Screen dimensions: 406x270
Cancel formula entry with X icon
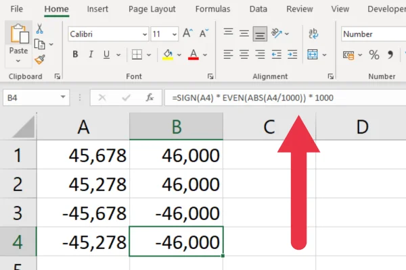point(102,98)
